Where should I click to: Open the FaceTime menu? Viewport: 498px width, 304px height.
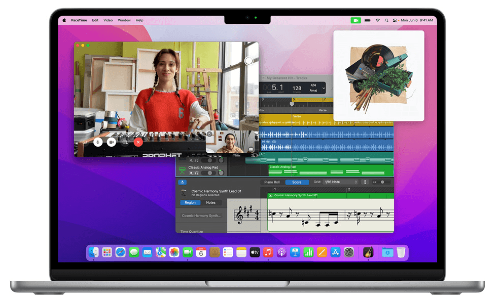tap(79, 20)
